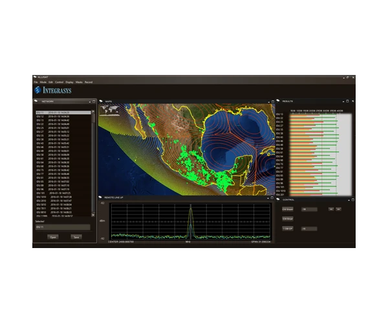Screen dimensions: 388x323
Task: Click the satellite icon in Control panel header
Action: click(278, 200)
